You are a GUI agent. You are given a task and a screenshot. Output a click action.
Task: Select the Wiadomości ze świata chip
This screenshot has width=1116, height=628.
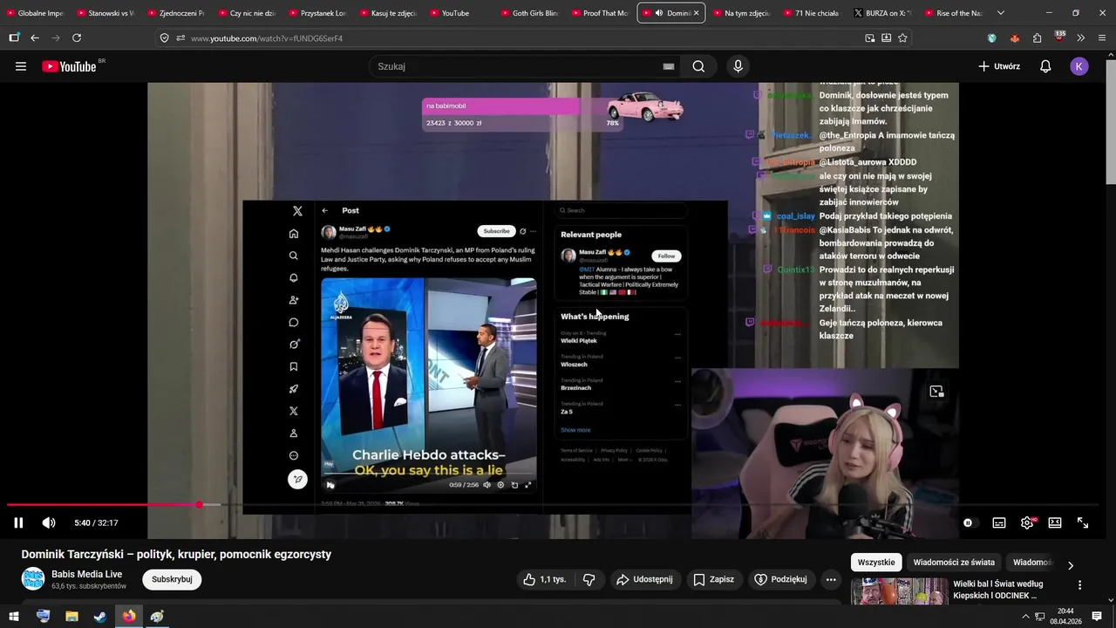(954, 563)
